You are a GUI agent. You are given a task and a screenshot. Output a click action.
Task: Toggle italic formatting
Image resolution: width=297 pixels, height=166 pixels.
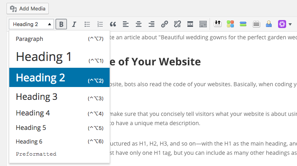[74, 24]
